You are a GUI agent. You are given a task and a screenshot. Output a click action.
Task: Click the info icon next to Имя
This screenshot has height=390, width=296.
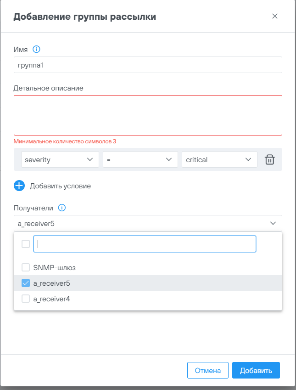[x=37, y=49]
